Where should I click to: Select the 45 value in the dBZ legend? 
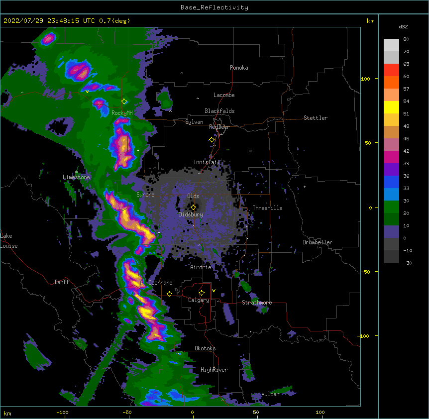406,139
